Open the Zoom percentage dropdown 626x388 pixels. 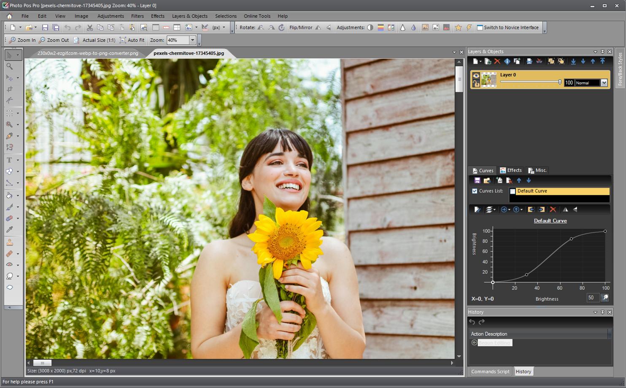click(193, 40)
